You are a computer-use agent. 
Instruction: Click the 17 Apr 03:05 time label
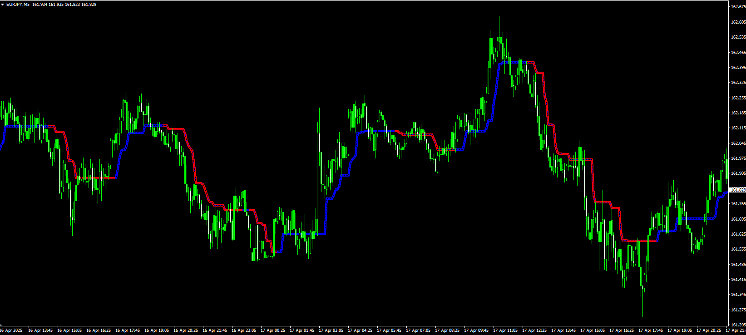[331, 330]
